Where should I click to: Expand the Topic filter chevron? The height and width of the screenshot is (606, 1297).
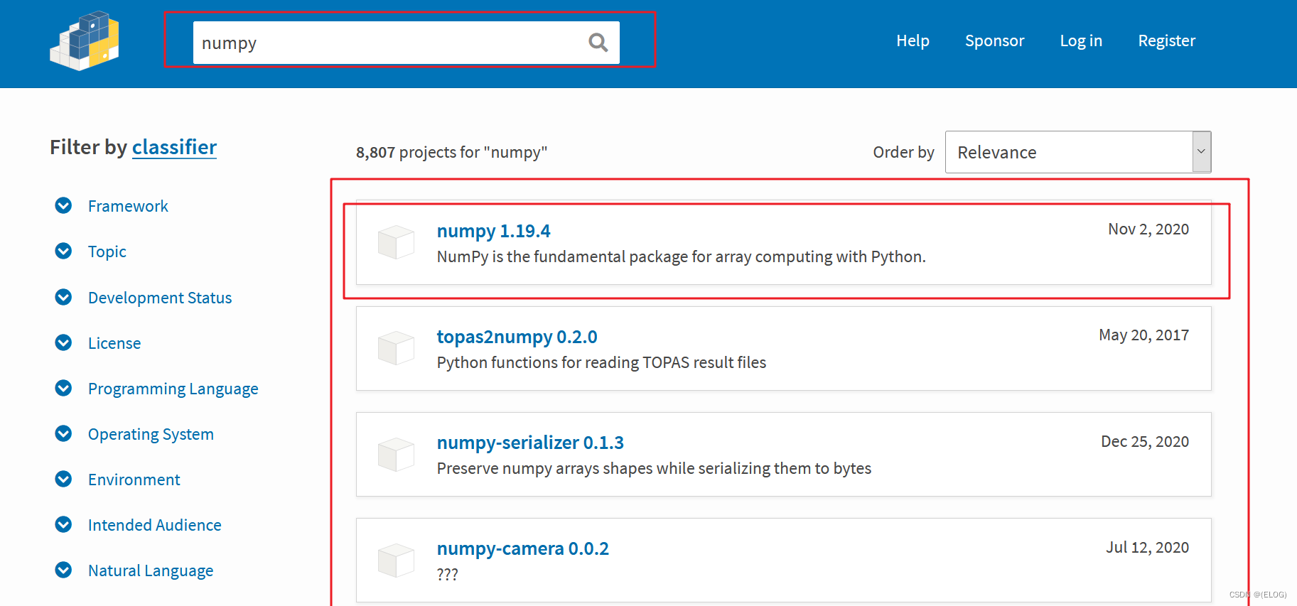(63, 251)
